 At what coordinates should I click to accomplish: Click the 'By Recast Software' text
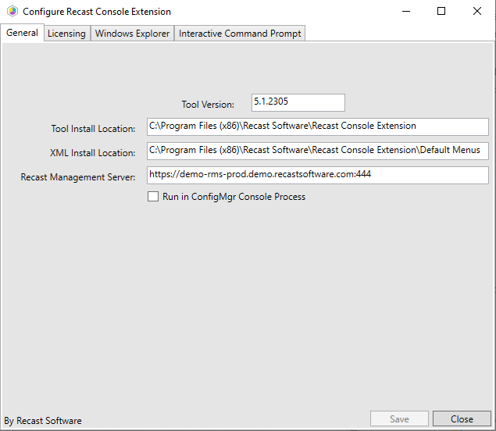[x=43, y=421]
